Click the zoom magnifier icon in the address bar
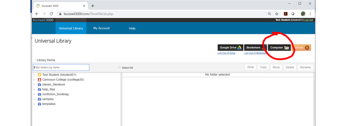 coord(269,14)
